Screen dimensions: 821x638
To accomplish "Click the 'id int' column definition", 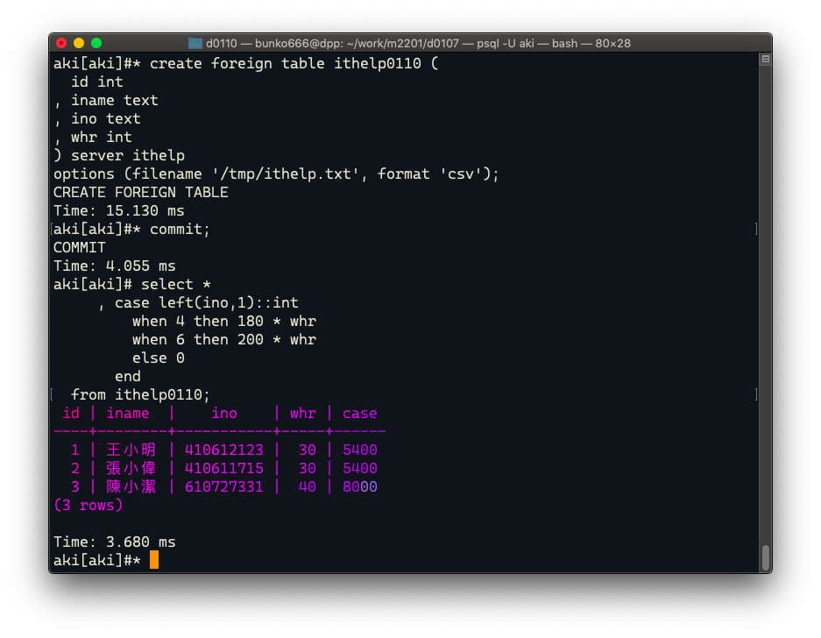I will click(97, 82).
